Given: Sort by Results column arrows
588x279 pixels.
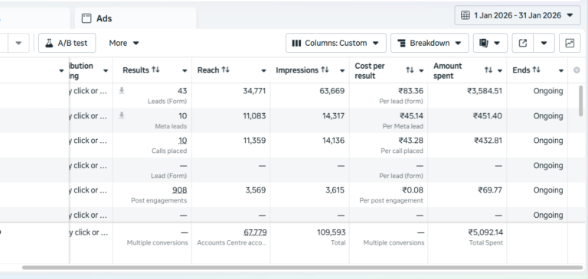Looking at the screenshot, I should pos(155,70).
